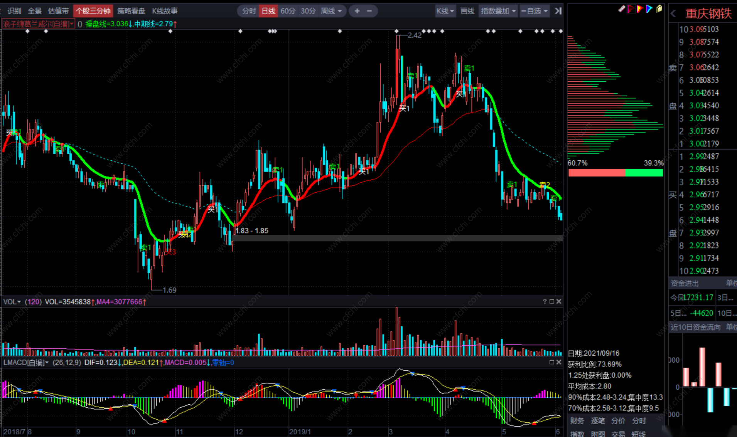Open the K线 chart type dropdown
This screenshot has height=437, width=737.
tap(445, 11)
